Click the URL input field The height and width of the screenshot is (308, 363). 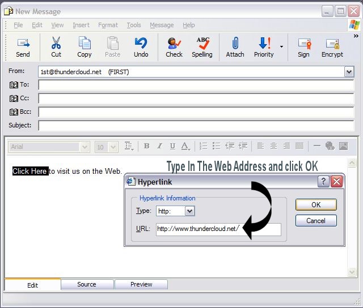pyautogui.click(x=218, y=229)
